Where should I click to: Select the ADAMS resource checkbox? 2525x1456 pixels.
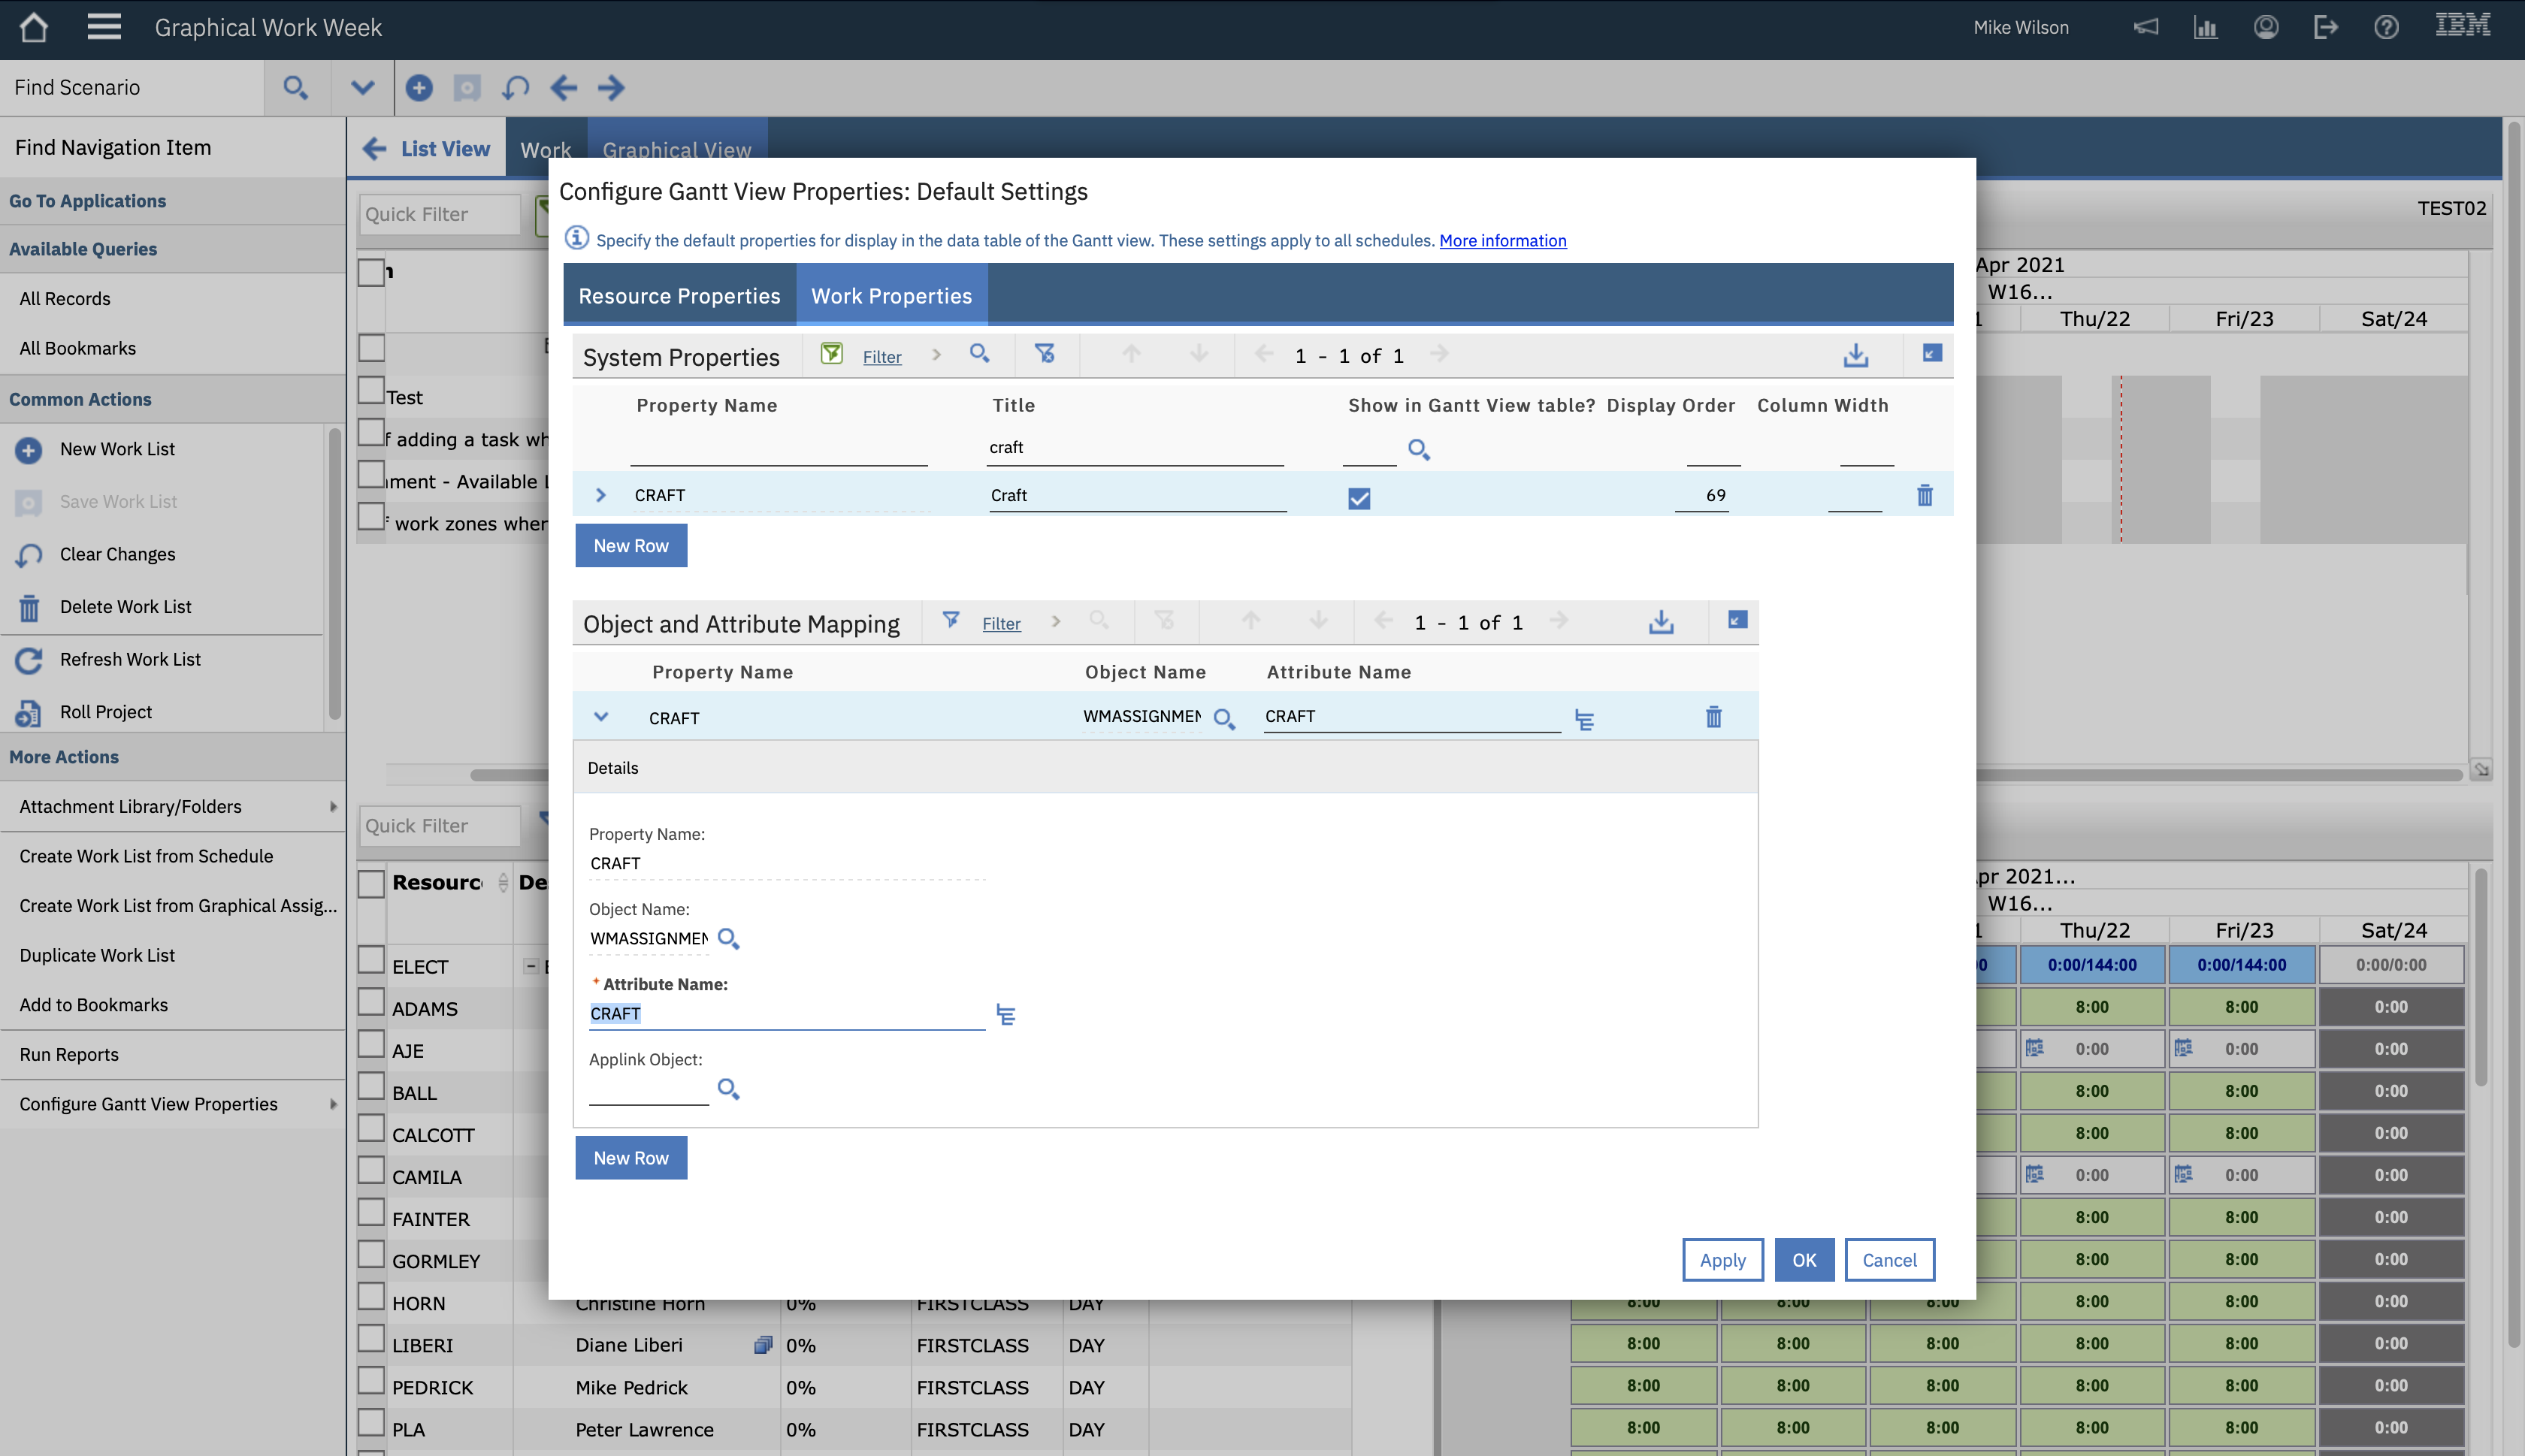(x=371, y=1004)
